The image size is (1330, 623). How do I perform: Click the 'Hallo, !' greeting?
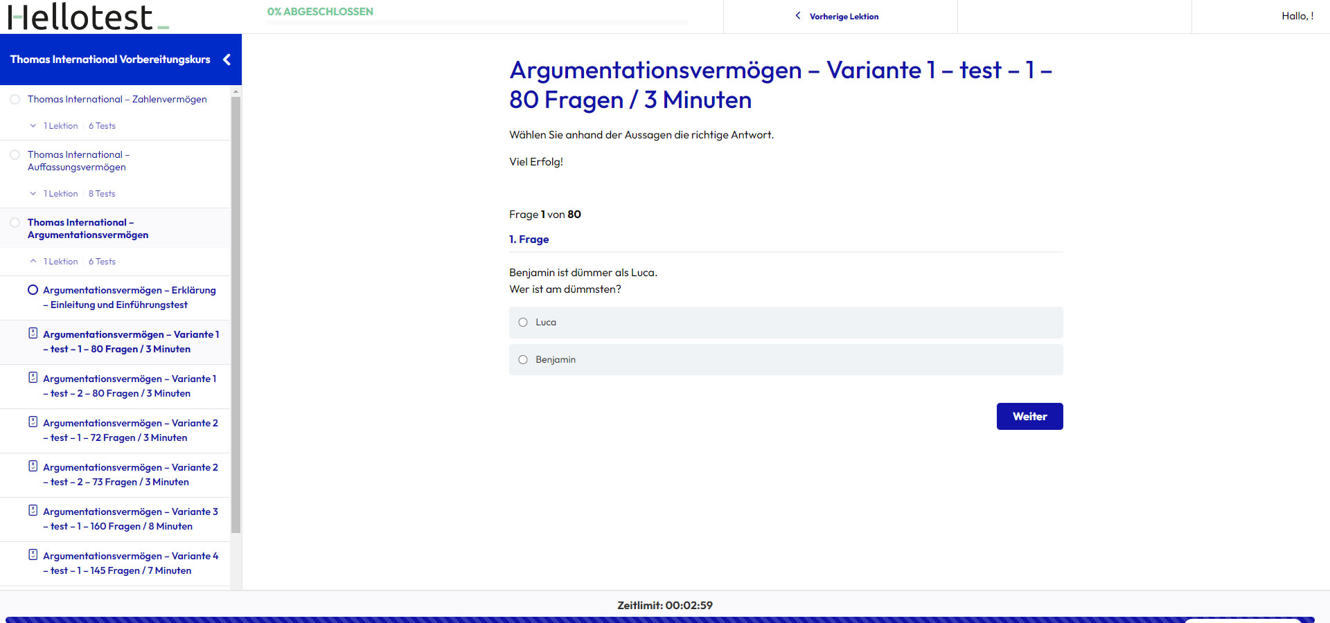(x=1297, y=16)
